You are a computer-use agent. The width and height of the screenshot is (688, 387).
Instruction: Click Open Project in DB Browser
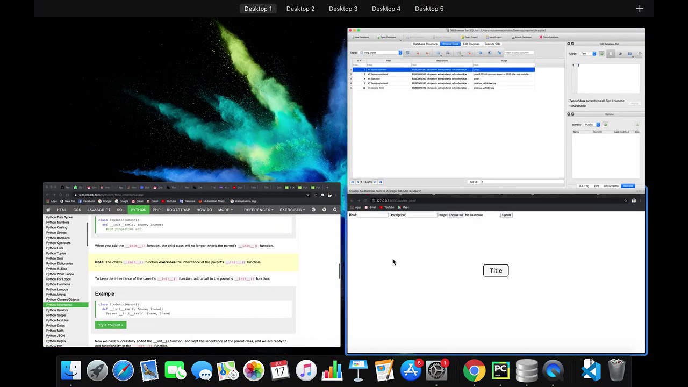point(469,37)
